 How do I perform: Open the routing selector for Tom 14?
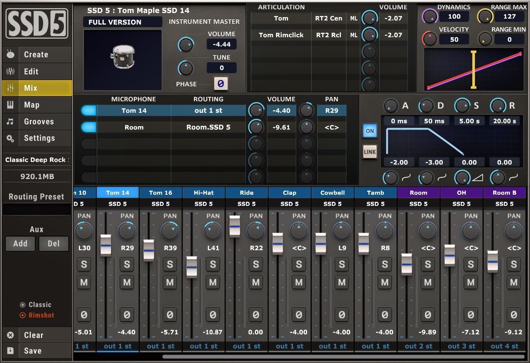point(208,110)
